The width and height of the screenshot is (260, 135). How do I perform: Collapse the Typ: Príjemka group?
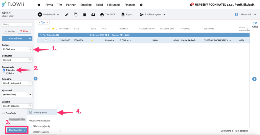[41, 35]
